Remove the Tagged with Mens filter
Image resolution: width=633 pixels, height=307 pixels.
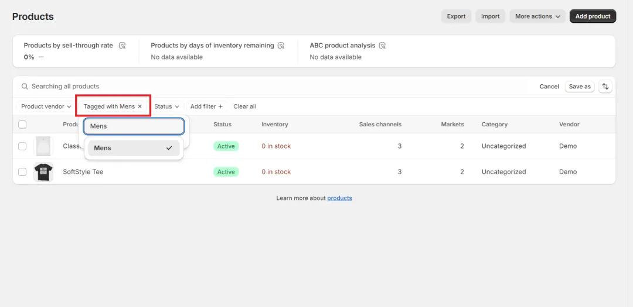(139, 106)
